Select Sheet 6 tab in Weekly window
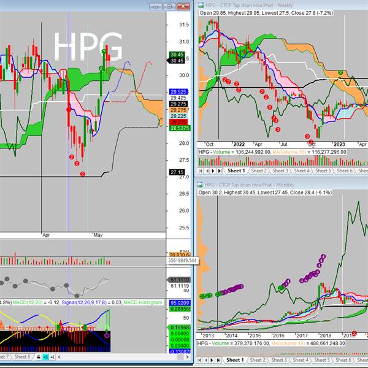Viewport: 368px width, 368px height. click(345, 171)
